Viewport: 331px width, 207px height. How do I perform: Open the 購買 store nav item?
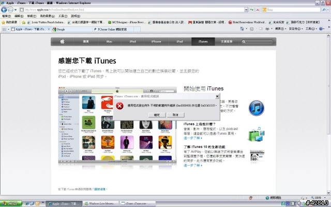[86, 41]
